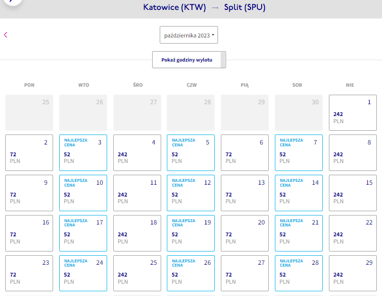Select Friday October 20 date
Screen dimensions: 382x296
(245, 233)
